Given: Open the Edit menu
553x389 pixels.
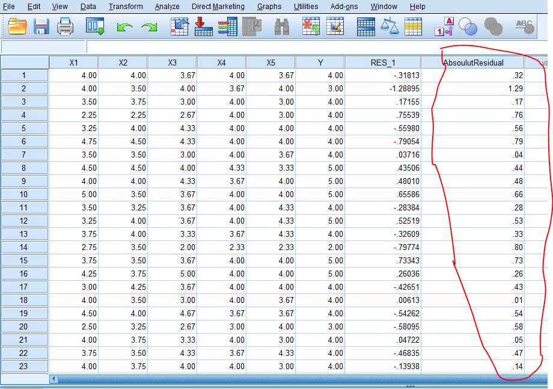Looking at the screenshot, I should [x=34, y=7].
